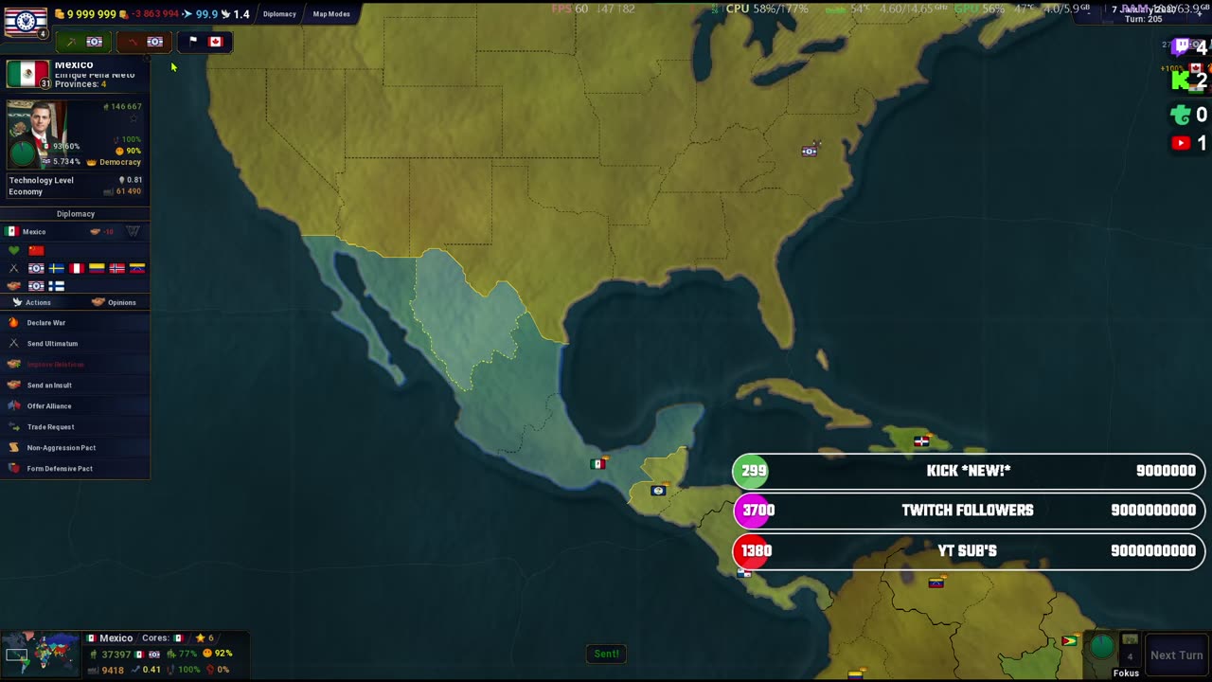The height and width of the screenshot is (682, 1212).
Task: Open the red decline notification box
Action: pos(143,42)
